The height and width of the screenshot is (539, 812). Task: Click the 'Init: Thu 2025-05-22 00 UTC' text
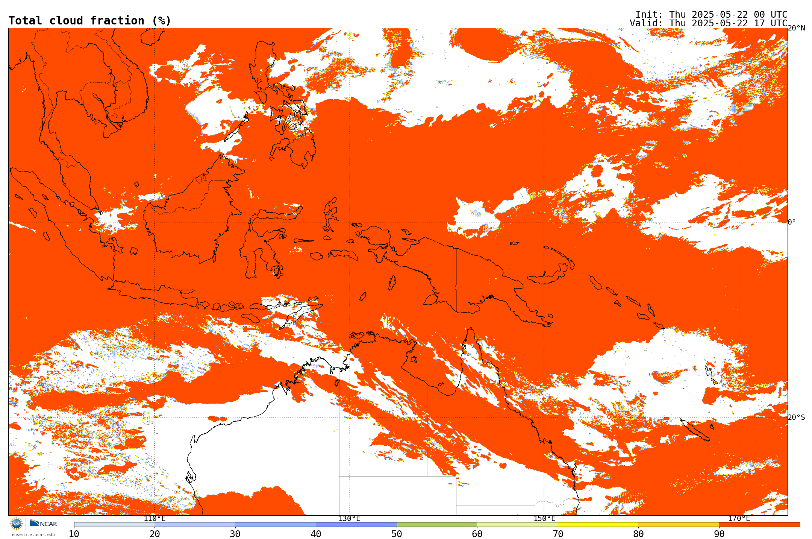(x=711, y=14)
